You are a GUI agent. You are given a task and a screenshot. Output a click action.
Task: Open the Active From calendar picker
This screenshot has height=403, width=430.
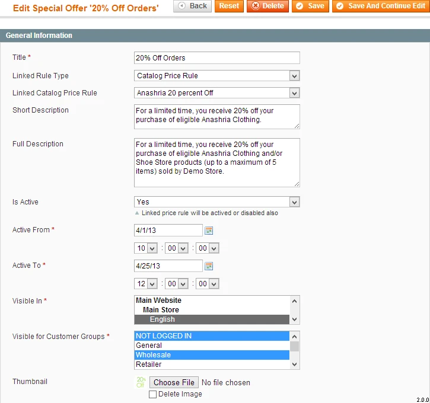pos(209,231)
